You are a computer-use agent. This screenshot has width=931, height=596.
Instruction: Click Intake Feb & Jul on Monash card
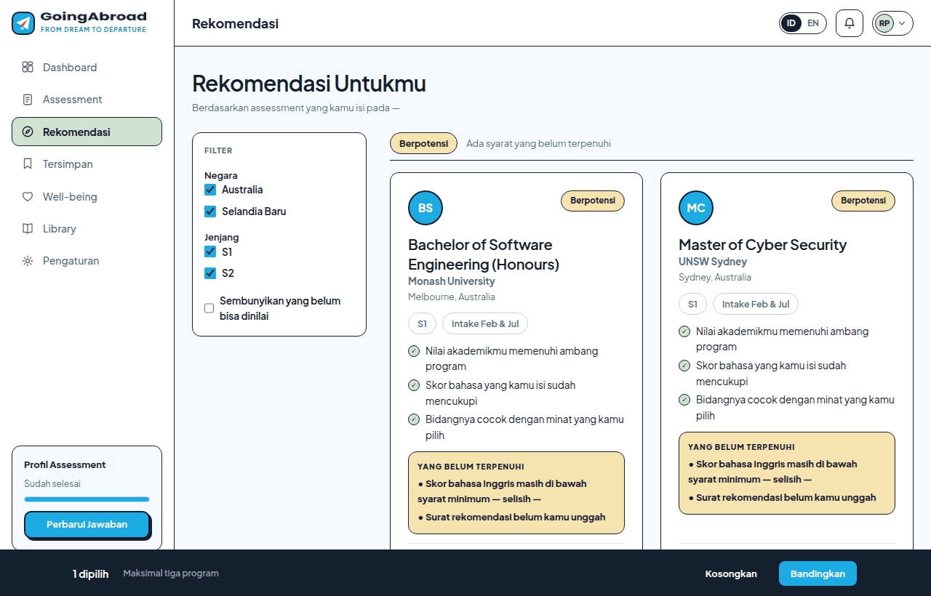485,323
